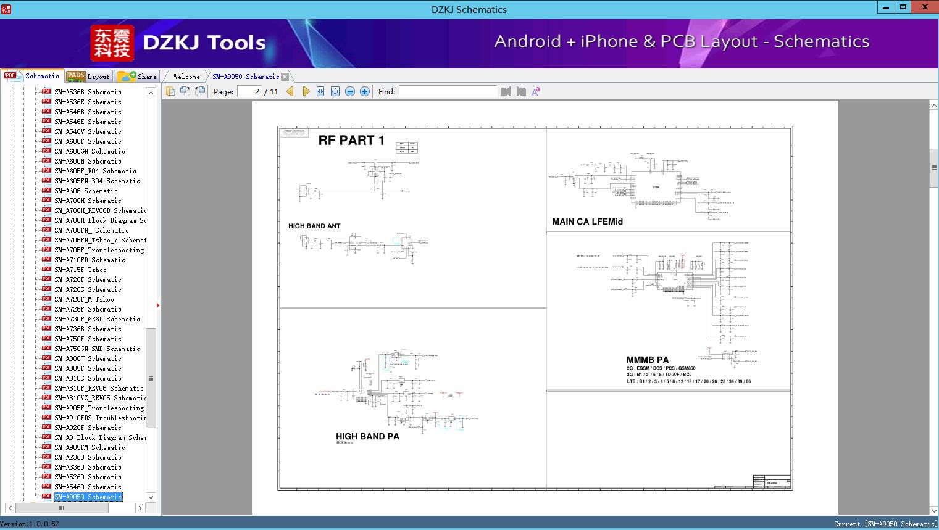
Task: Find the previous search match
Action: coord(506,91)
